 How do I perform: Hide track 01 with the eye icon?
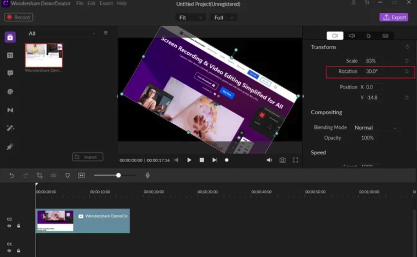click(x=9, y=251)
